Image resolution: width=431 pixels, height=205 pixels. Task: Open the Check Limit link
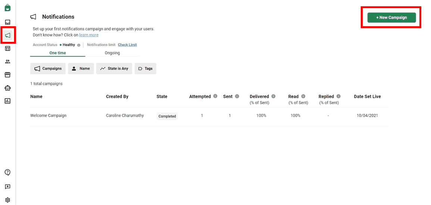click(127, 45)
